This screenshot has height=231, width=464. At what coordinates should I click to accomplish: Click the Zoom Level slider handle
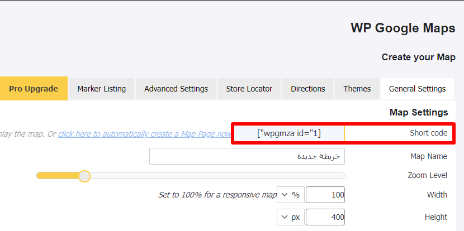click(84, 176)
